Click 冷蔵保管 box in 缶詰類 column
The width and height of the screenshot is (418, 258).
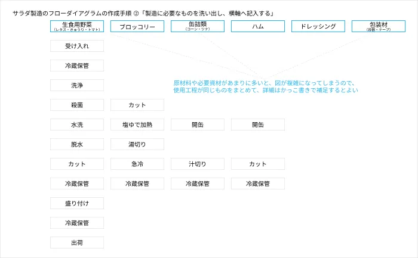click(x=198, y=184)
